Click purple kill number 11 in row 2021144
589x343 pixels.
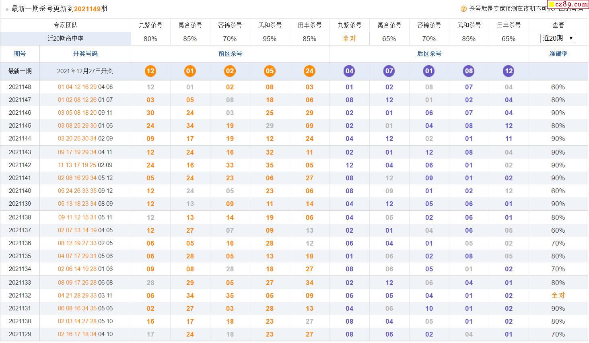pos(509,138)
